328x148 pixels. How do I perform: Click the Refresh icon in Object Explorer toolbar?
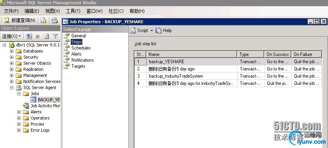tap(47, 36)
